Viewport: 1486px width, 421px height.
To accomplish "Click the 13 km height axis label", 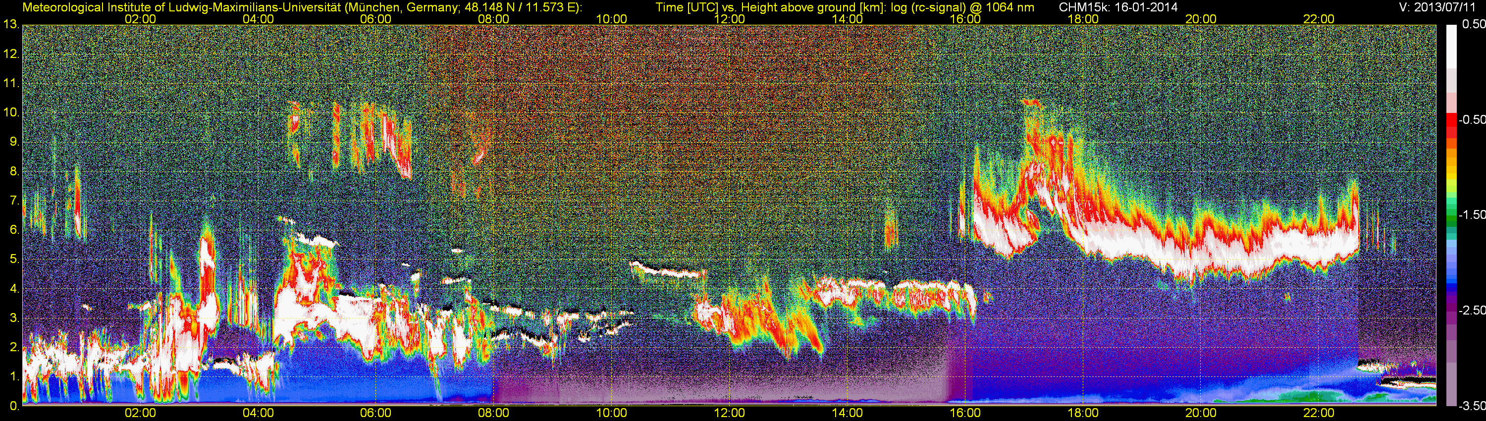I will pos(10,25).
